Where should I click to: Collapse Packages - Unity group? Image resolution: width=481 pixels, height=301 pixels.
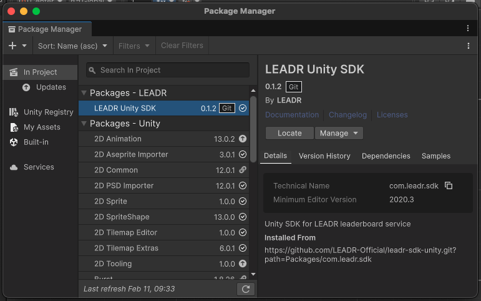click(84, 124)
